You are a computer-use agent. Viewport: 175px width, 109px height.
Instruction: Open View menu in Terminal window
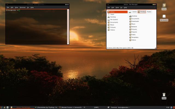click(16, 7)
